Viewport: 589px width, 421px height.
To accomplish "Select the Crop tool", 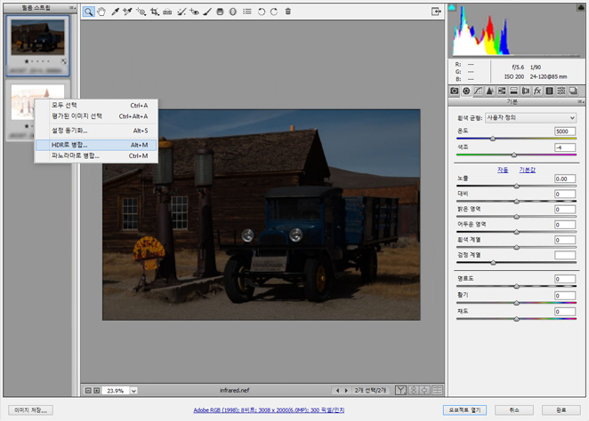I will (154, 12).
